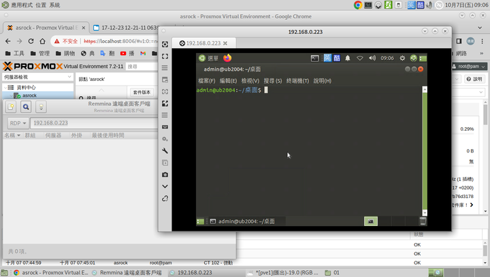Open remote desktop settings gear icon
Viewport: 490px width, 277px height.
coord(402,58)
